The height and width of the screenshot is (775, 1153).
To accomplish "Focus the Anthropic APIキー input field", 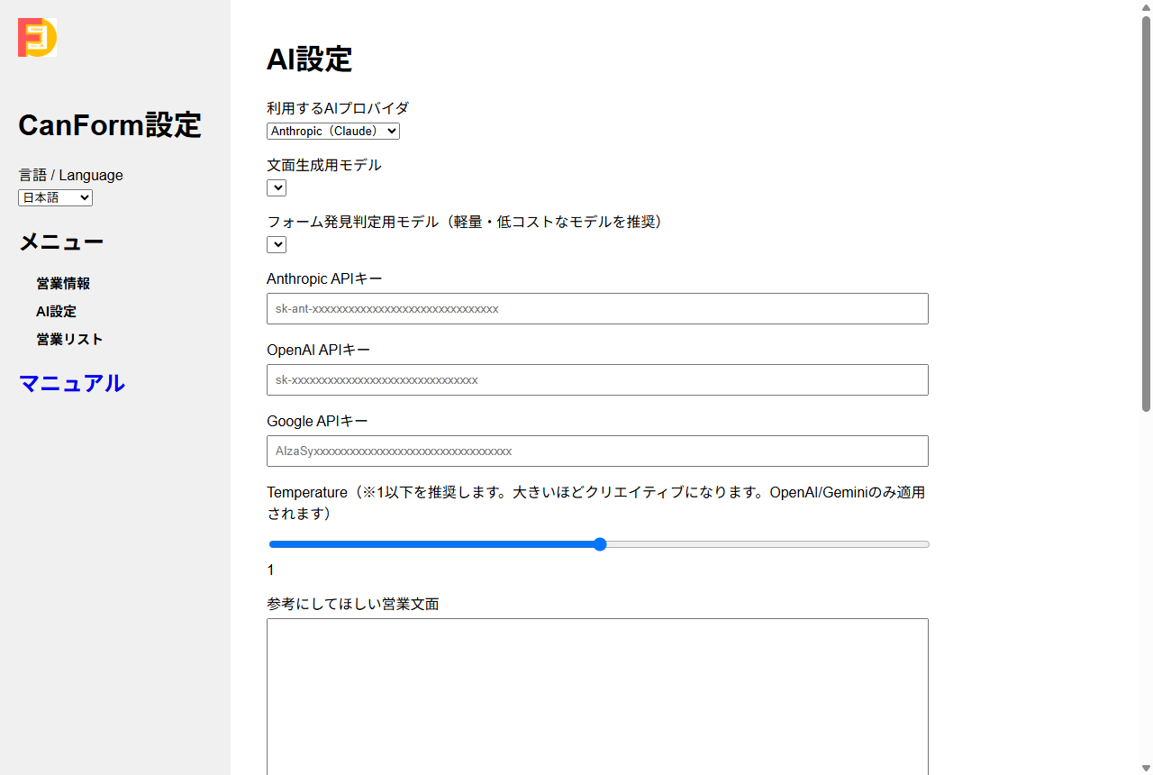I will (597, 309).
